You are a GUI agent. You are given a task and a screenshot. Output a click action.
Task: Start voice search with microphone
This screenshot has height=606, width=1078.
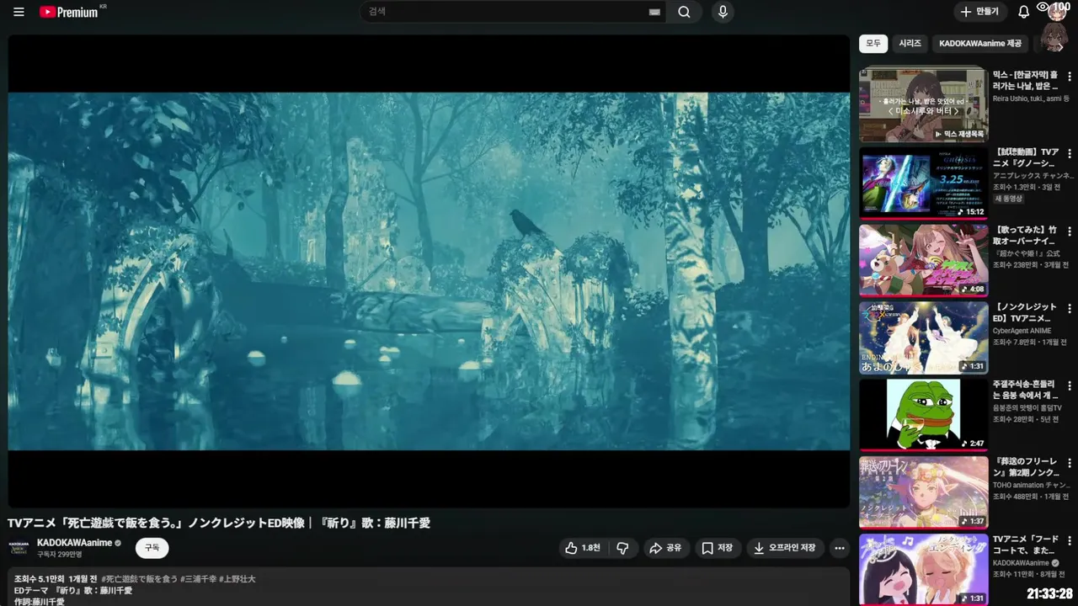point(723,12)
